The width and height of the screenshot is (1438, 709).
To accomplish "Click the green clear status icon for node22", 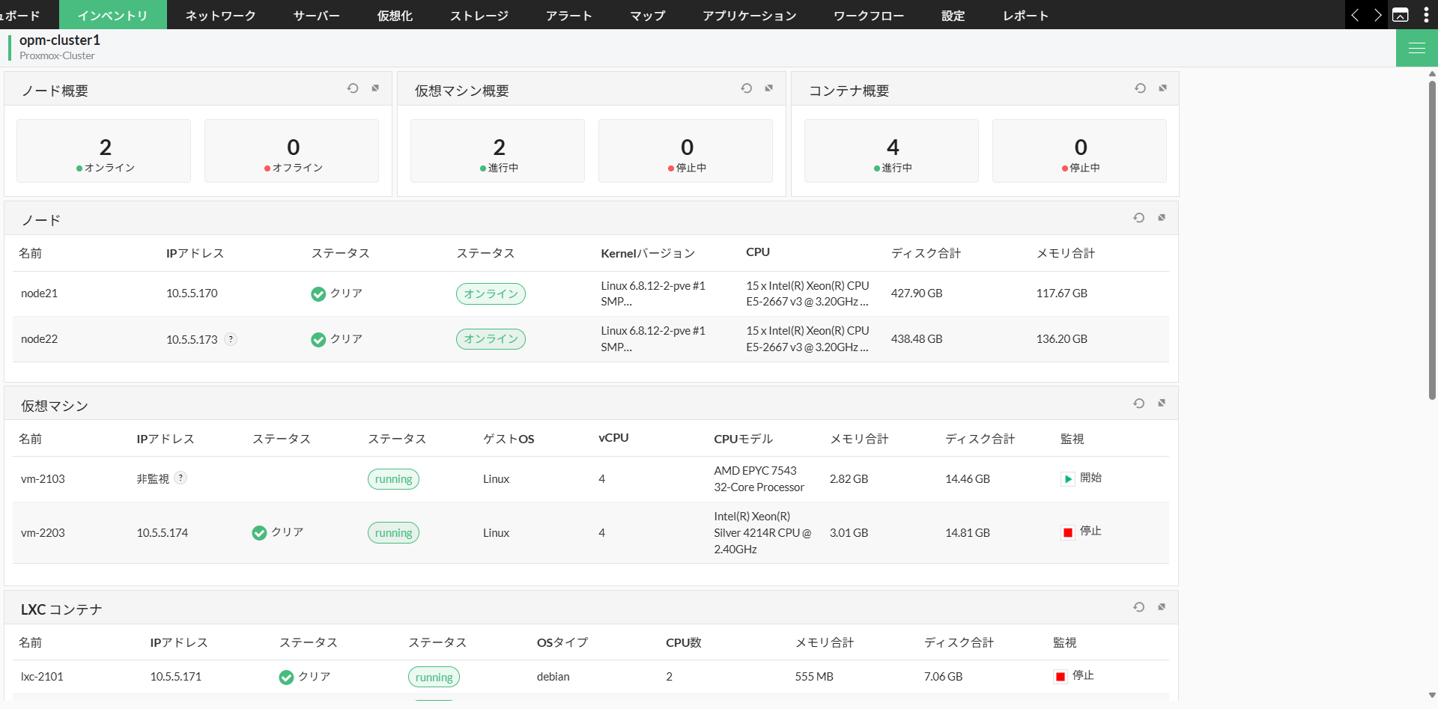I will click(318, 340).
